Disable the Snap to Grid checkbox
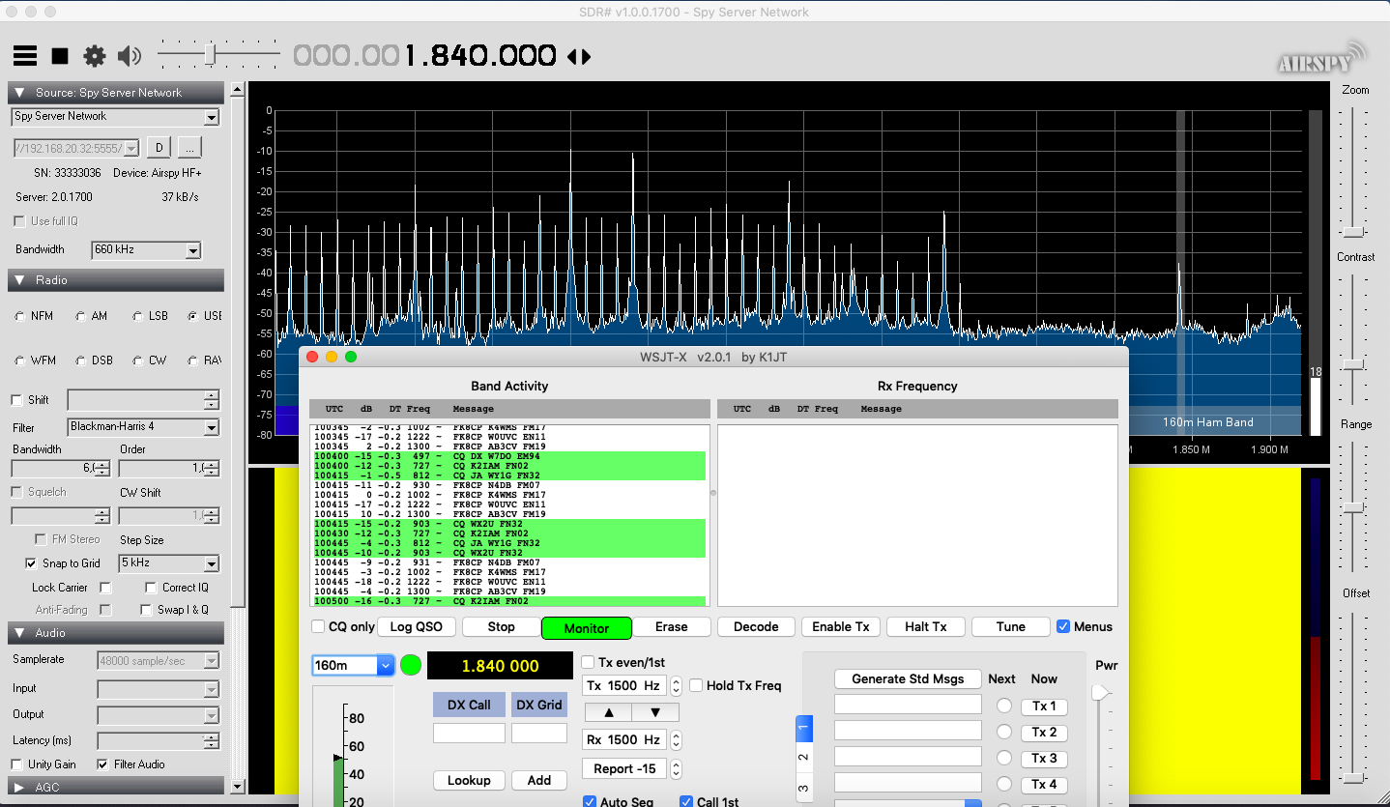Viewport: 1390px width, 807px height. click(32, 563)
